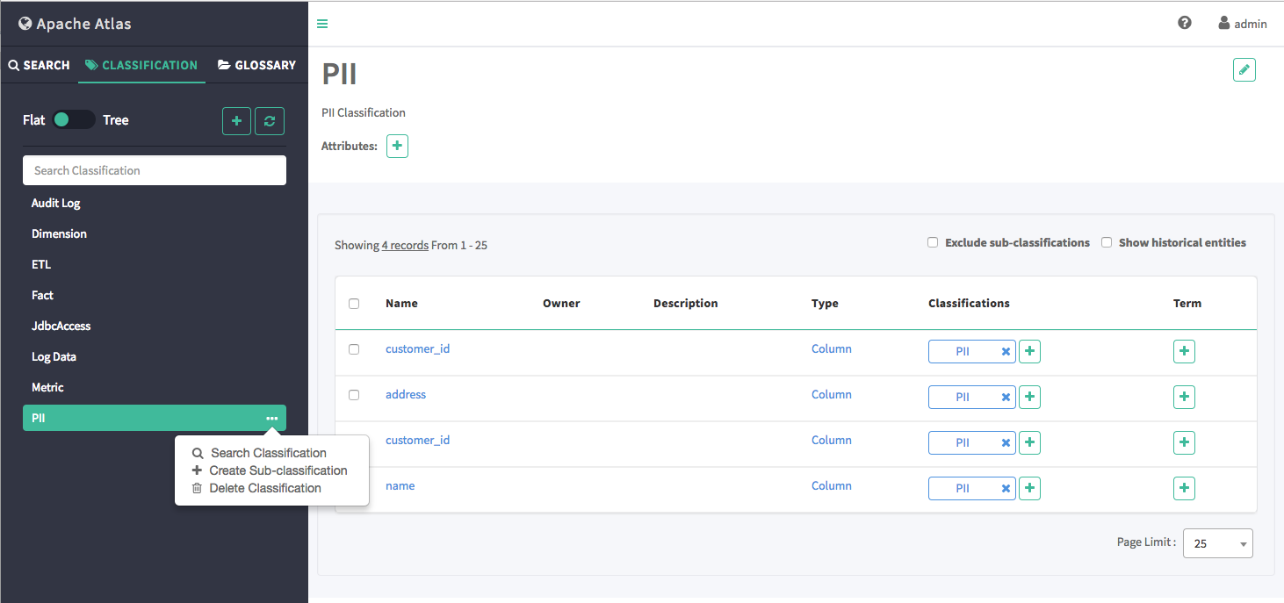Viewport: 1284px width, 603px height.
Task: Remove PII tag from the address row
Action: (1006, 397)
